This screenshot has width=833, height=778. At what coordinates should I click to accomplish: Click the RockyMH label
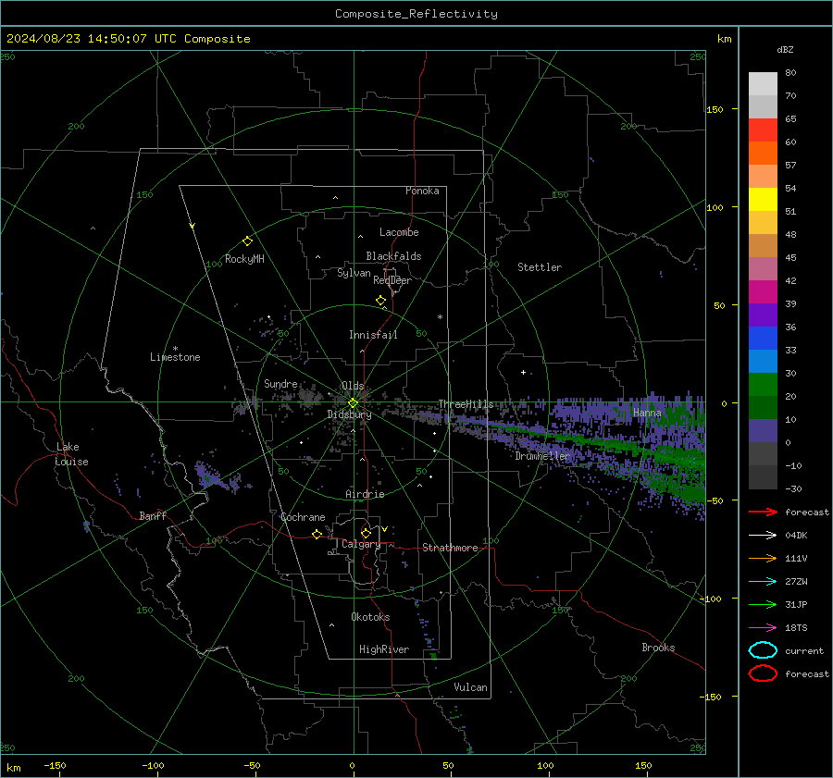pyautogui.click(x=244, y=259)
